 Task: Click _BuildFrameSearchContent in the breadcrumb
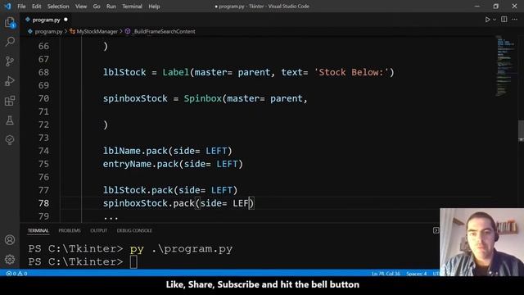[x=164, y=31]
